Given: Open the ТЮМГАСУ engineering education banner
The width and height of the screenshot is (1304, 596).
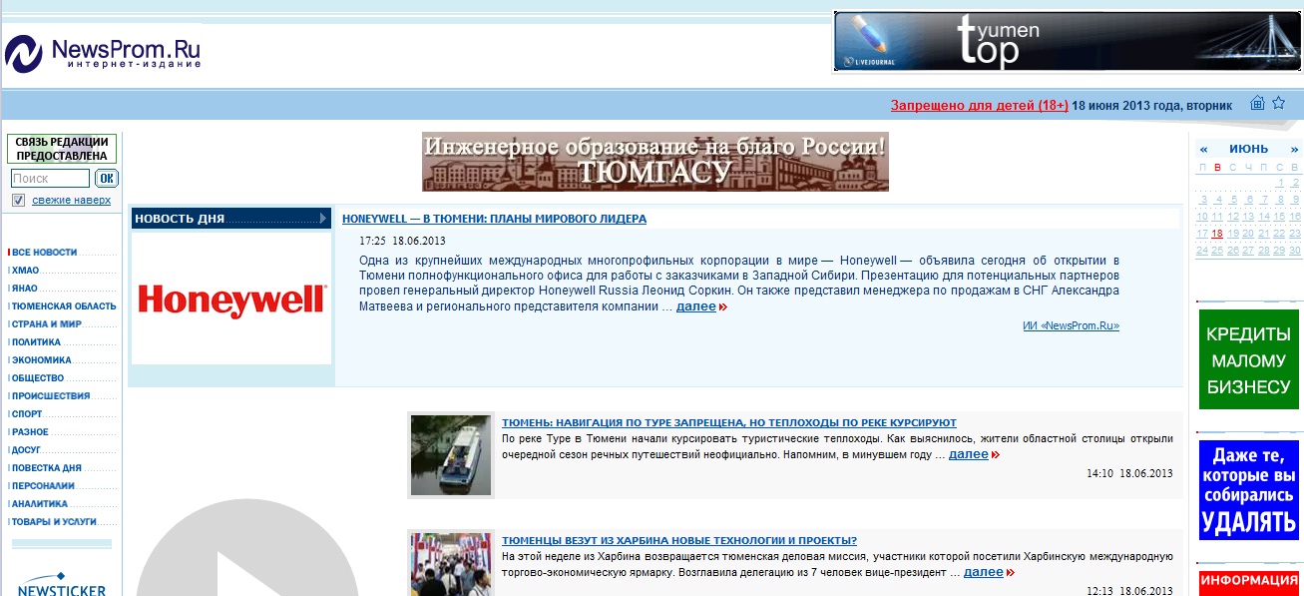Looking at the screenshot, I should click(x=655, y=162).
